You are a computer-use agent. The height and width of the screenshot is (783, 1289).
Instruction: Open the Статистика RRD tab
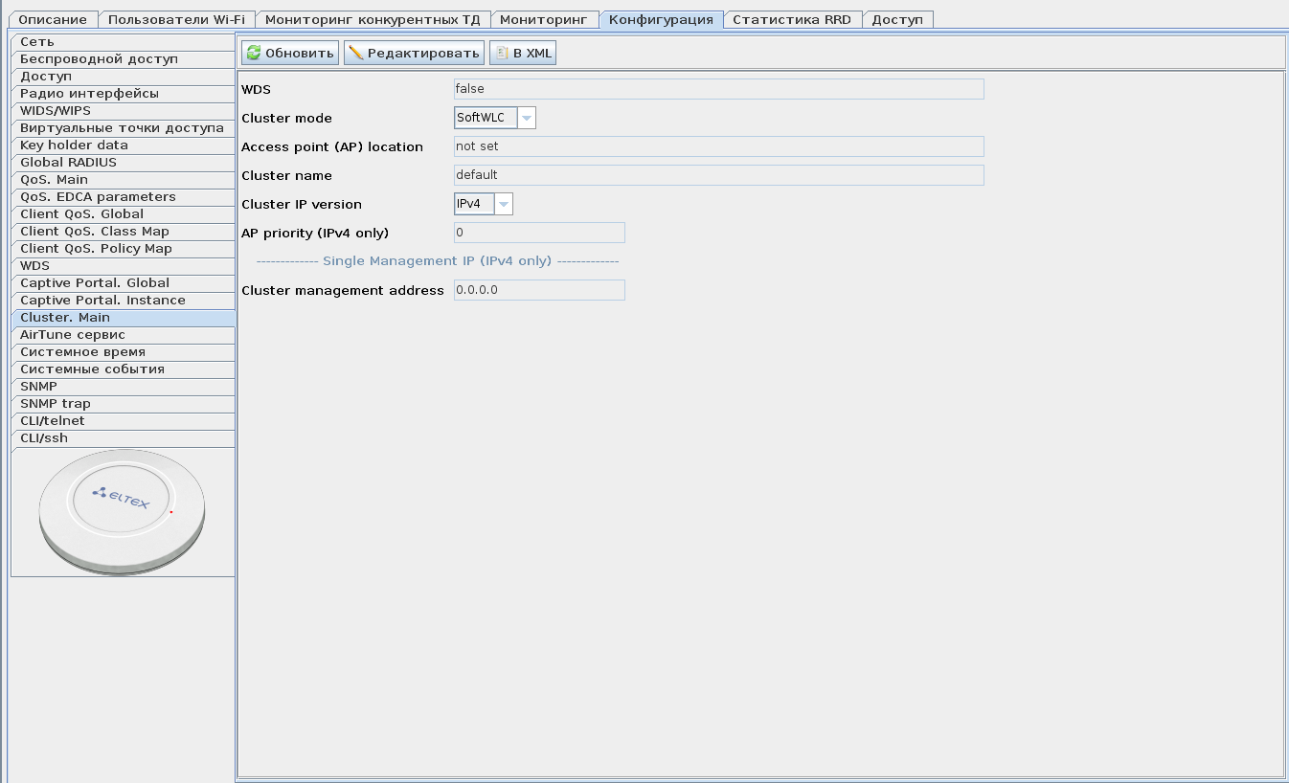pos(792,19)
